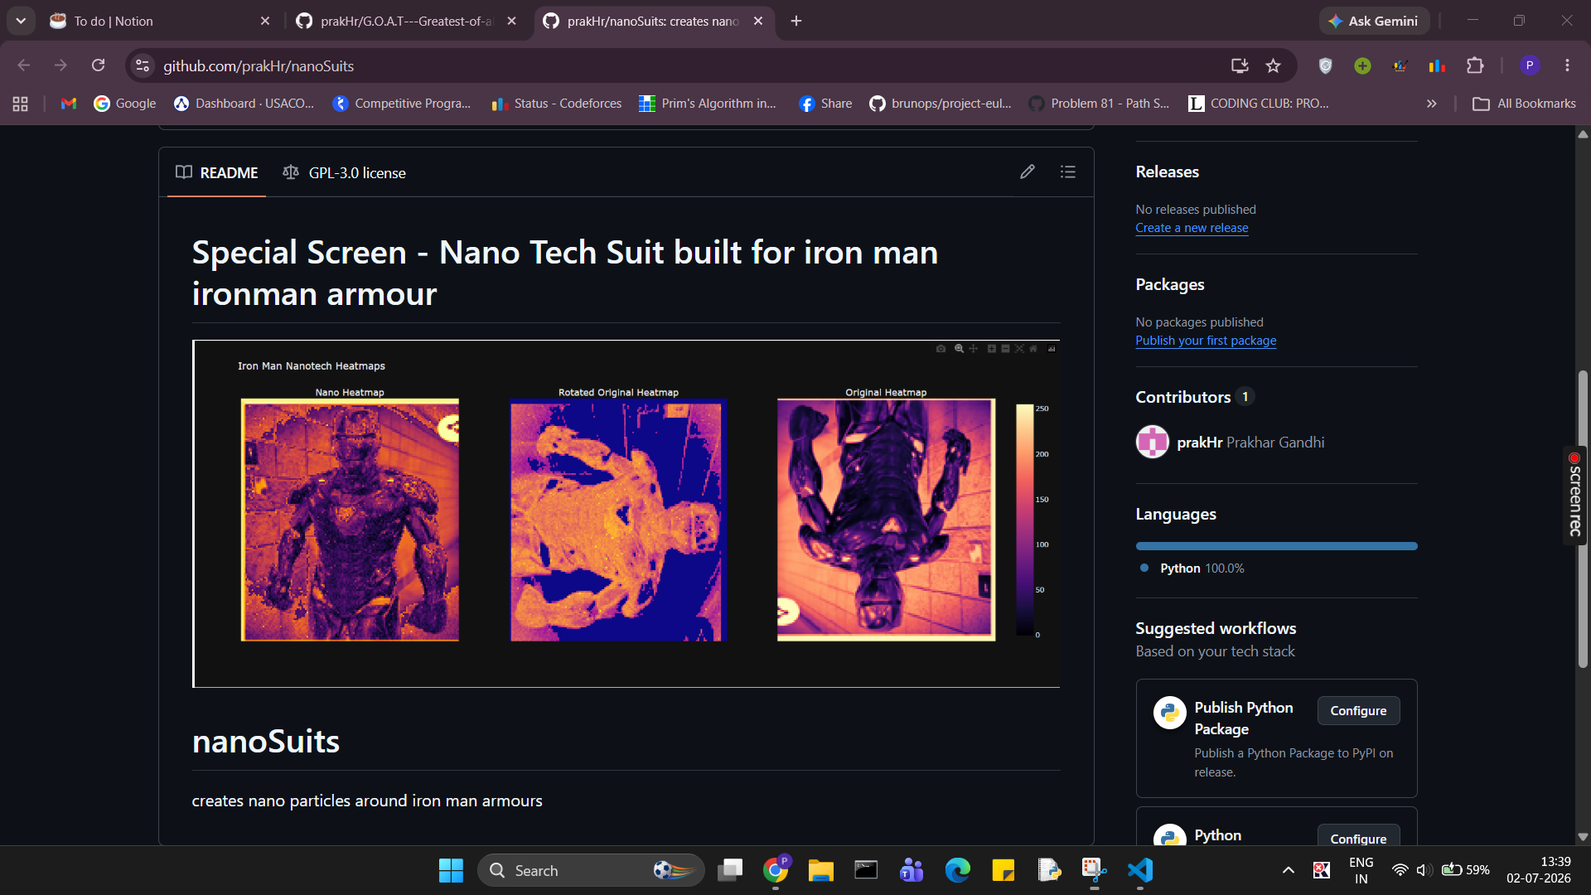Open Task View from the taskbar
The image size is (1591, 895).
coord(730,870)
